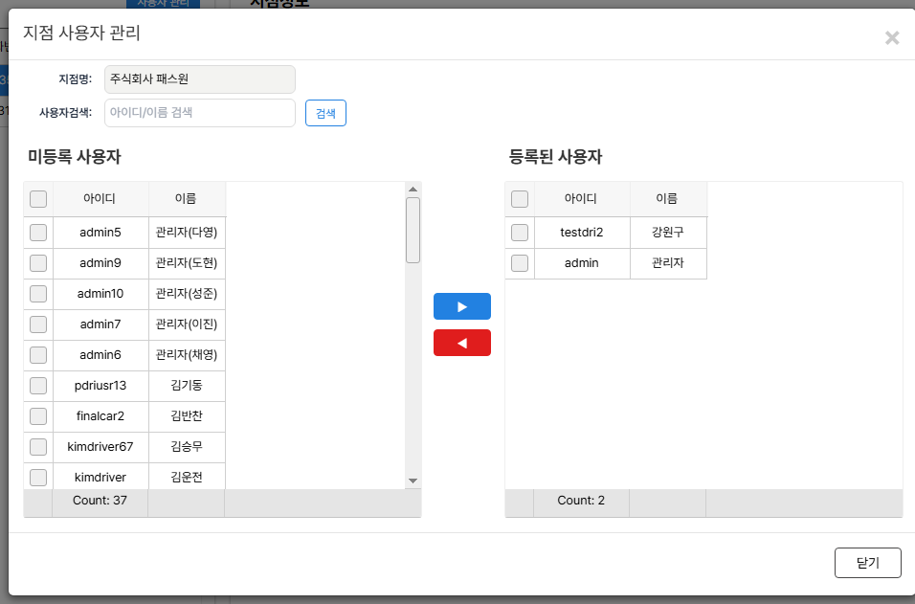The height and width of the screenshot is (604, 915).
Task: Click the name cell 김승무
Action: [x=187, y=447]
